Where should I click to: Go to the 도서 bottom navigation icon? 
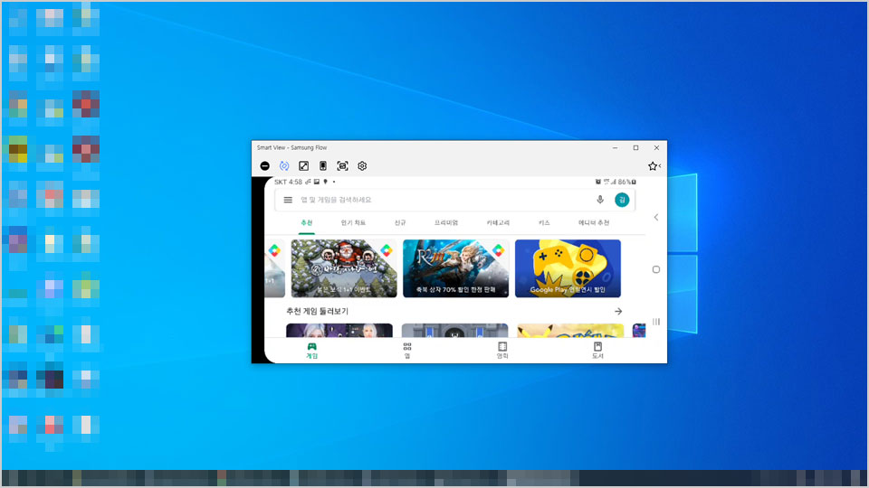point(597,351)
